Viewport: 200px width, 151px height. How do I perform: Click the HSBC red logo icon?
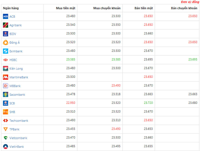click(x=6, y=60)
